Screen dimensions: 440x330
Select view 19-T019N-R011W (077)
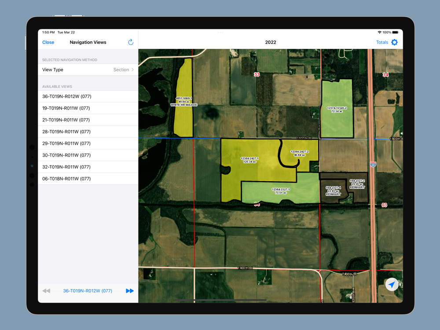88,108
